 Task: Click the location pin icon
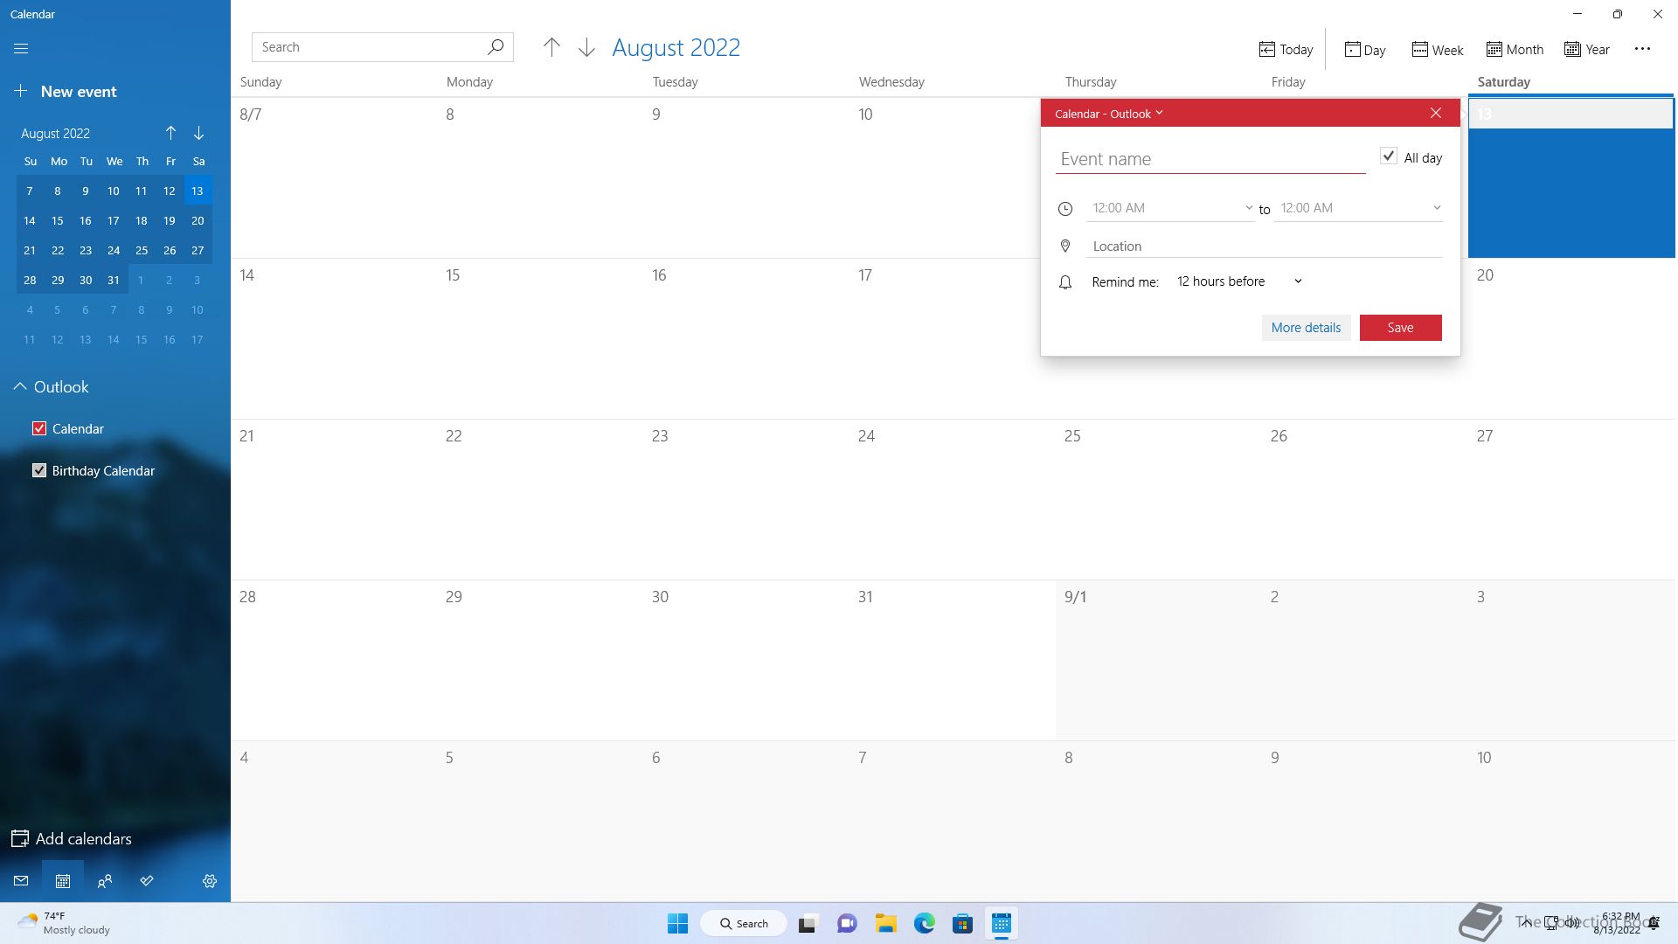click(x=1065, y=246)
